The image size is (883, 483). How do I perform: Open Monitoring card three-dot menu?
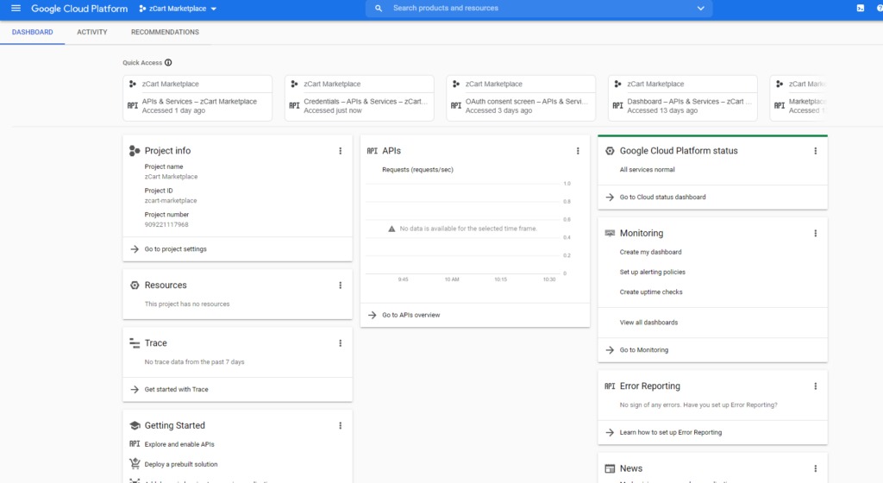[x=815, y=234]
